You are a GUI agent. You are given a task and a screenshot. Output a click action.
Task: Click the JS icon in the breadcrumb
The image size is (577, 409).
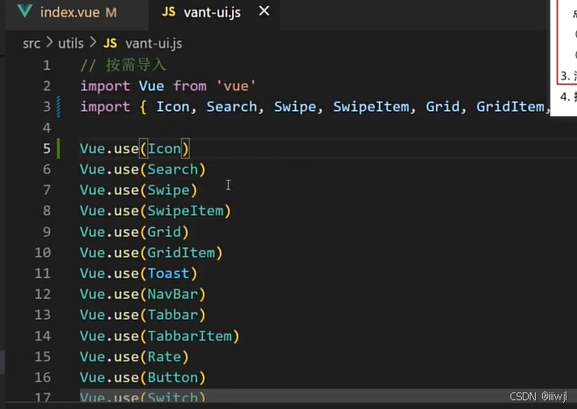tap(110, 44)
